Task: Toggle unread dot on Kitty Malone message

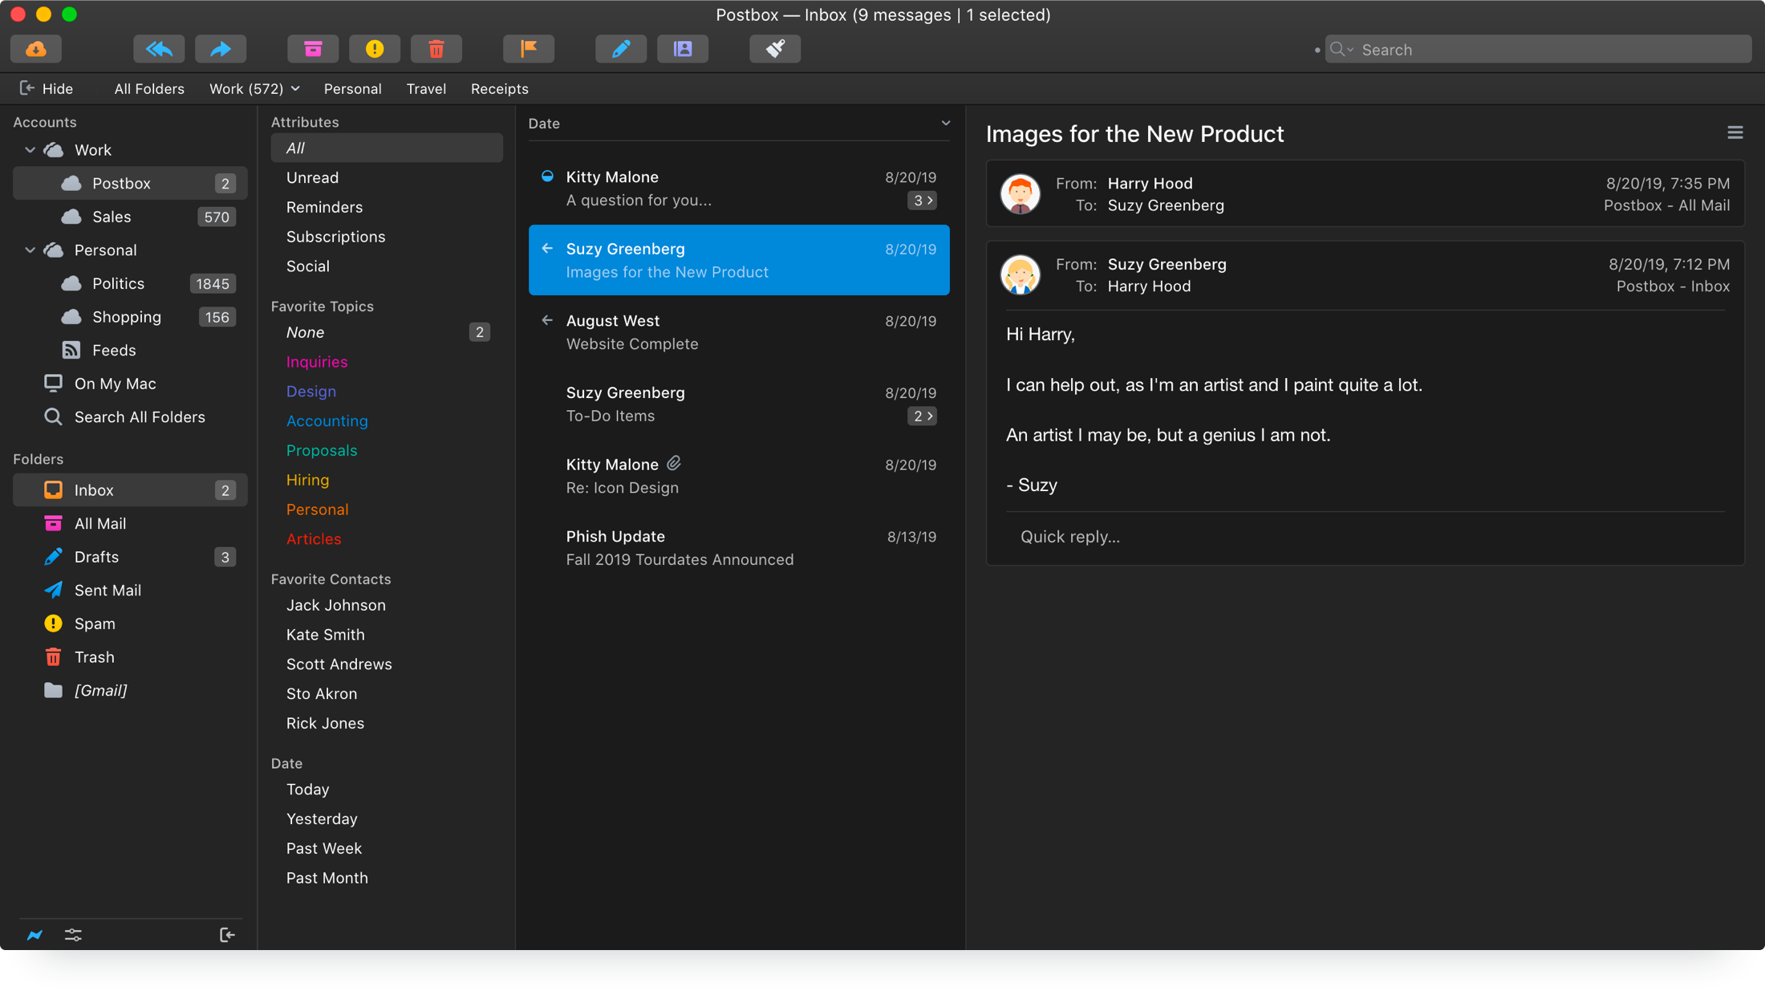Action: (547, 177)
